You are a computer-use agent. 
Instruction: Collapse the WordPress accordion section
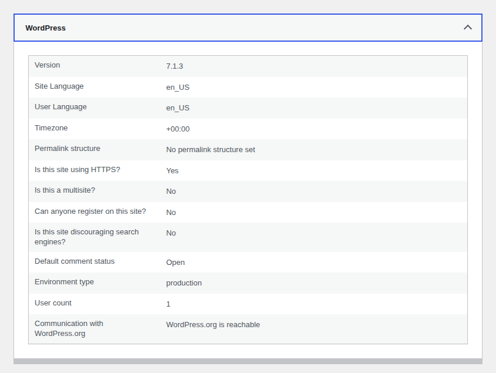coord(247,28)
